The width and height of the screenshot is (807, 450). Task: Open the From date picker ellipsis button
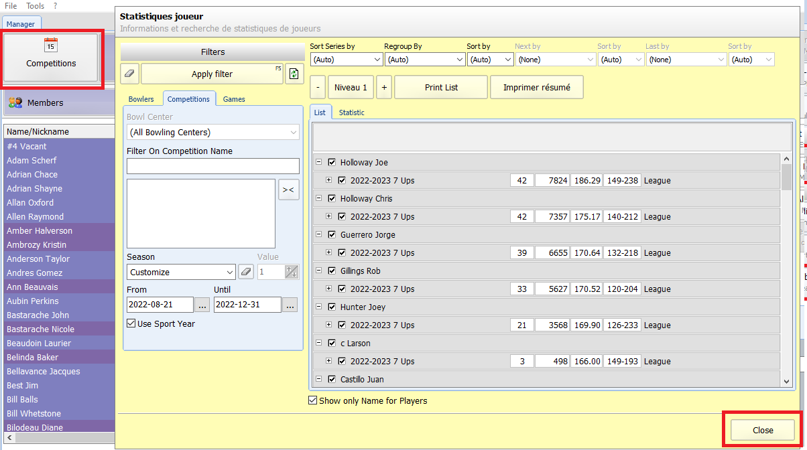[202, 305]
